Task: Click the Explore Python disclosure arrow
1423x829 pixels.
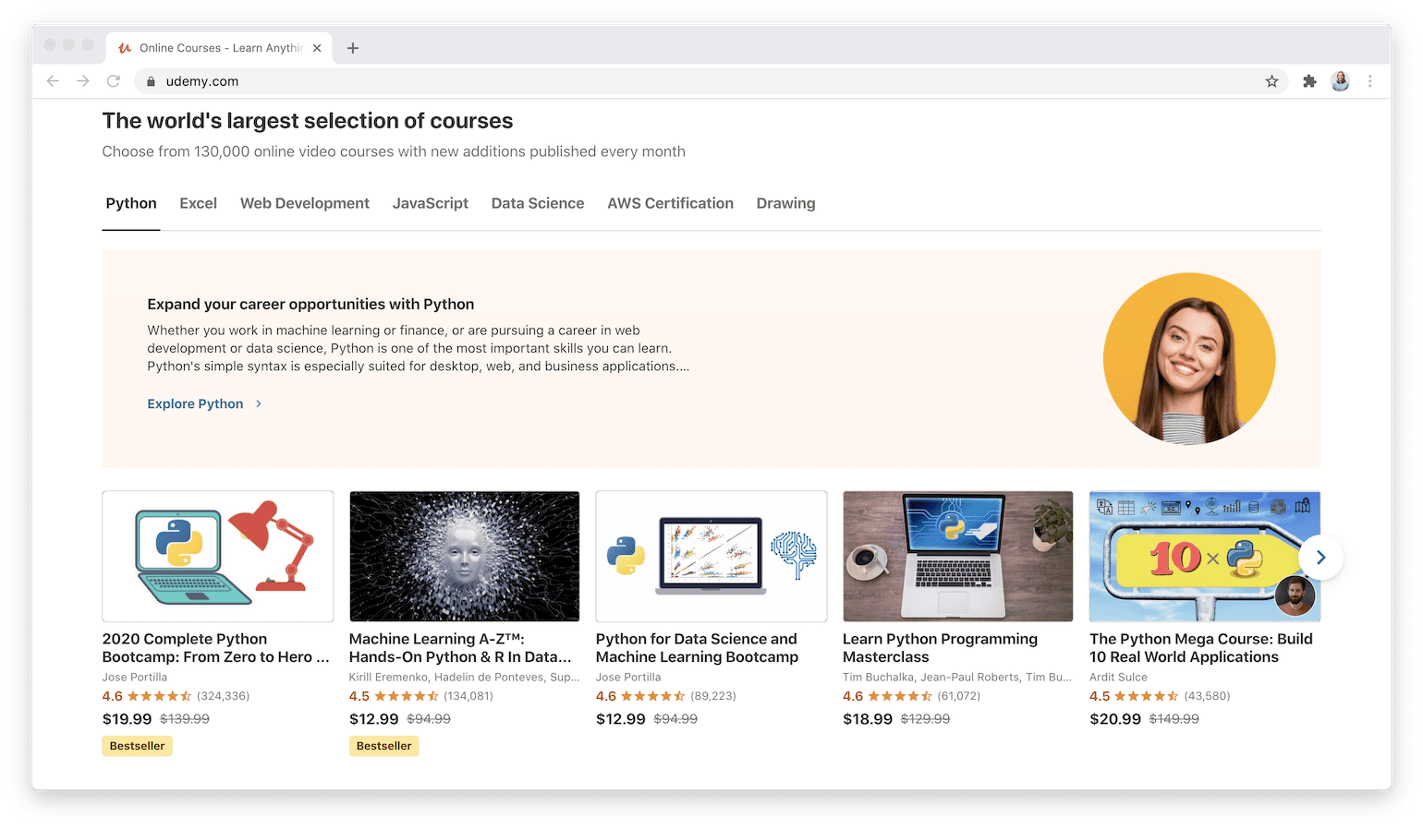Action: 258,403
